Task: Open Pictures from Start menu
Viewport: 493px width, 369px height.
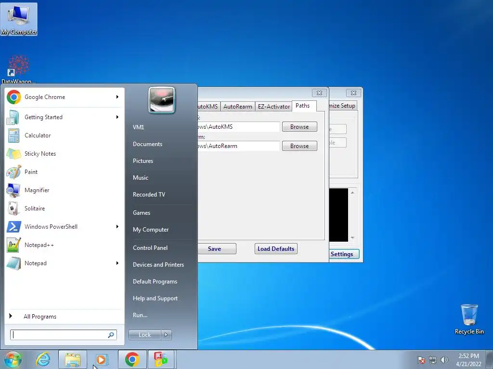Action: (143, 160)
